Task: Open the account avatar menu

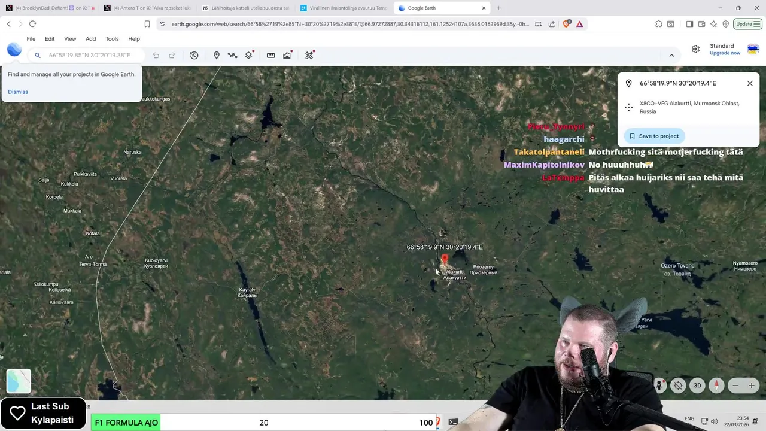Action: [753, 49]
